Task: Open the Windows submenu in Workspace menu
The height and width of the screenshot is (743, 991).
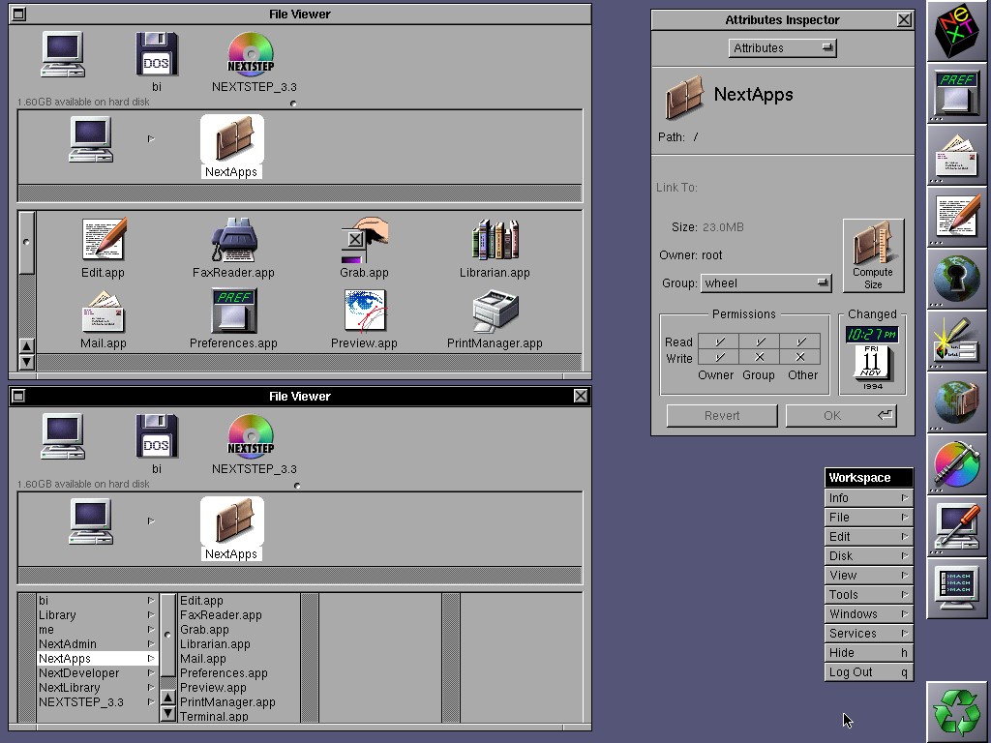Action: pyautogui.click(x=868, y=614)
